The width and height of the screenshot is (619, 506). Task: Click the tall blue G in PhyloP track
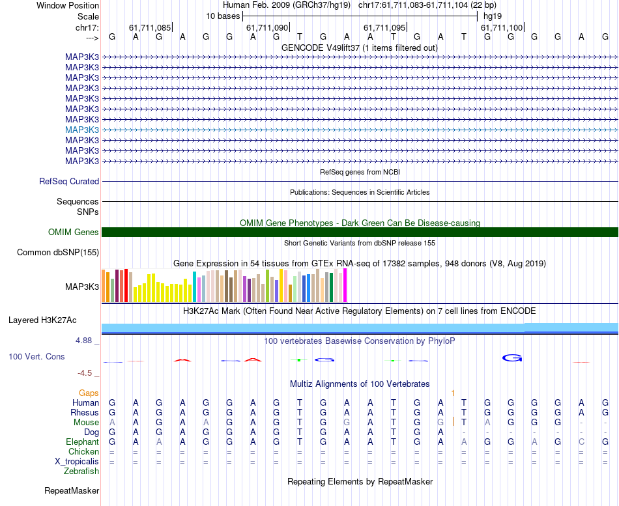point(512,358)
